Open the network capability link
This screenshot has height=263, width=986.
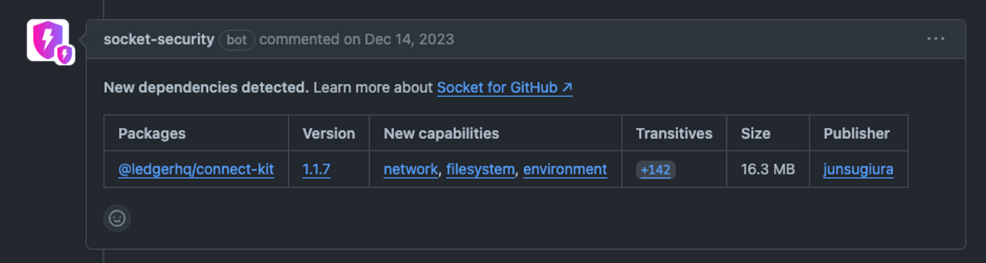tap(410, 169)
